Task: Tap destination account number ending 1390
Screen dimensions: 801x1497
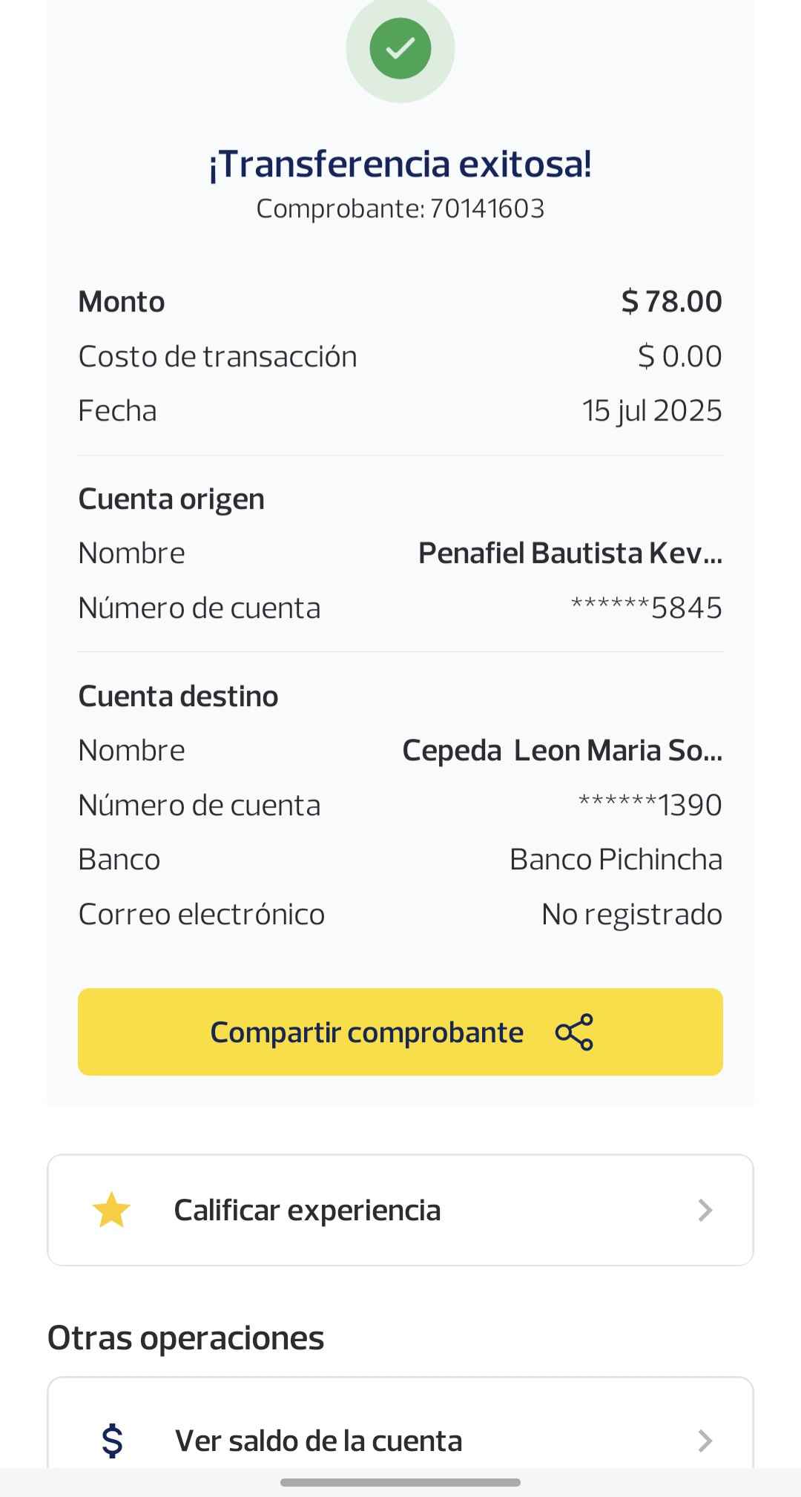Action: (x=650, y=806)
